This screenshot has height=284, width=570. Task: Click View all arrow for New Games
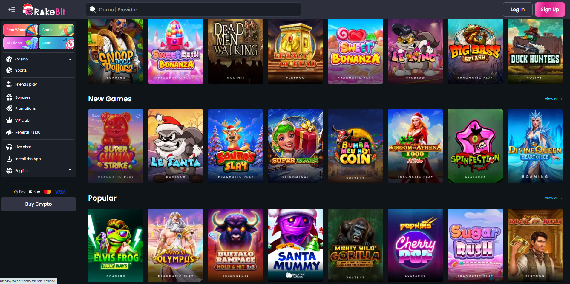click(x=561, y=99)
